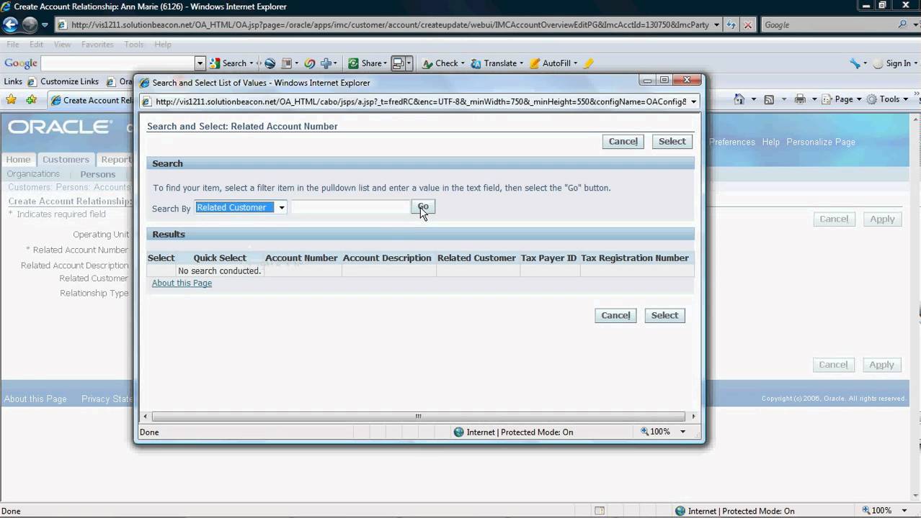Screen dimensions: 921x518
Task: Click the Persons subtab
Action: point(98,174)
